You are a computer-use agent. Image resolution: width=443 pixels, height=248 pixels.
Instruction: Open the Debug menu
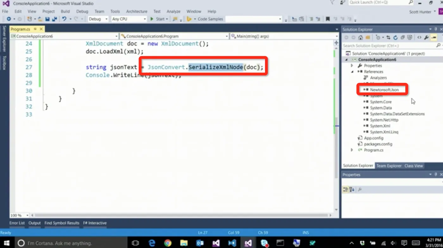(82, 11)
